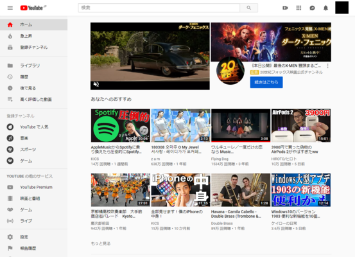Click the report history flag icon
355x257 pixels.
[x=10, y=248]
